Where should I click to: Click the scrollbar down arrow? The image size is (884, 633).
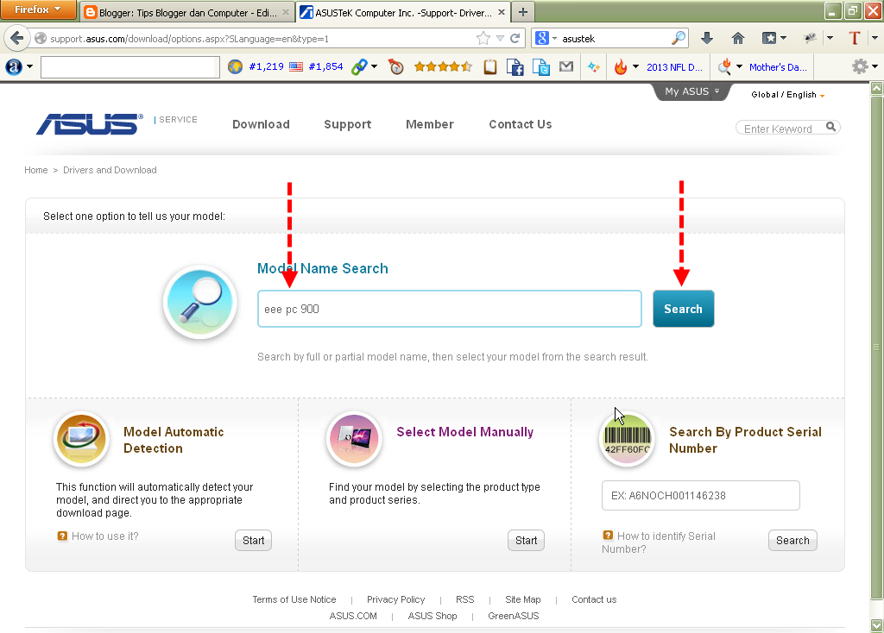pyautogui.click(x=877, y=625)
